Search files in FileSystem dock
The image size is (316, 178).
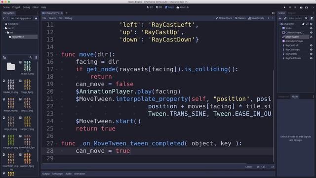(31, 57)
